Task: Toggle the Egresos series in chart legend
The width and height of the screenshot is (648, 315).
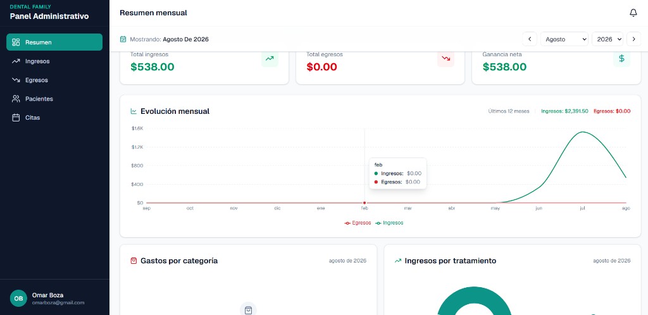Action: click(x=358, y=223)
